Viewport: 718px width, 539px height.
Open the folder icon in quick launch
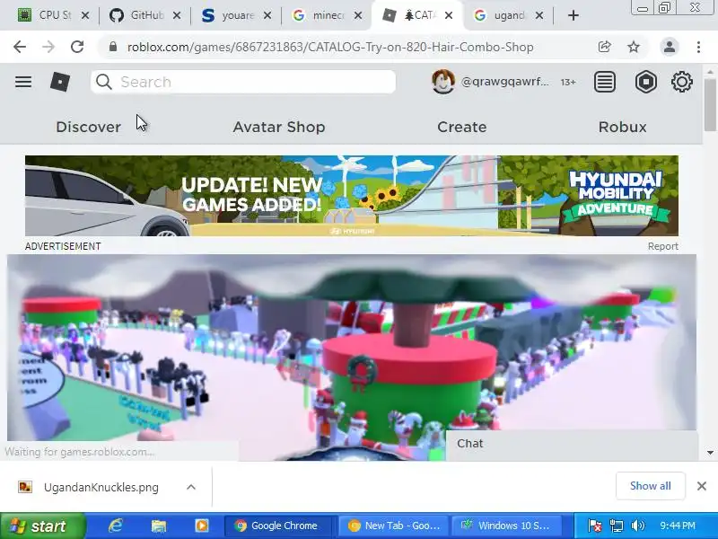pyautogui.click(x=159, y=526)
